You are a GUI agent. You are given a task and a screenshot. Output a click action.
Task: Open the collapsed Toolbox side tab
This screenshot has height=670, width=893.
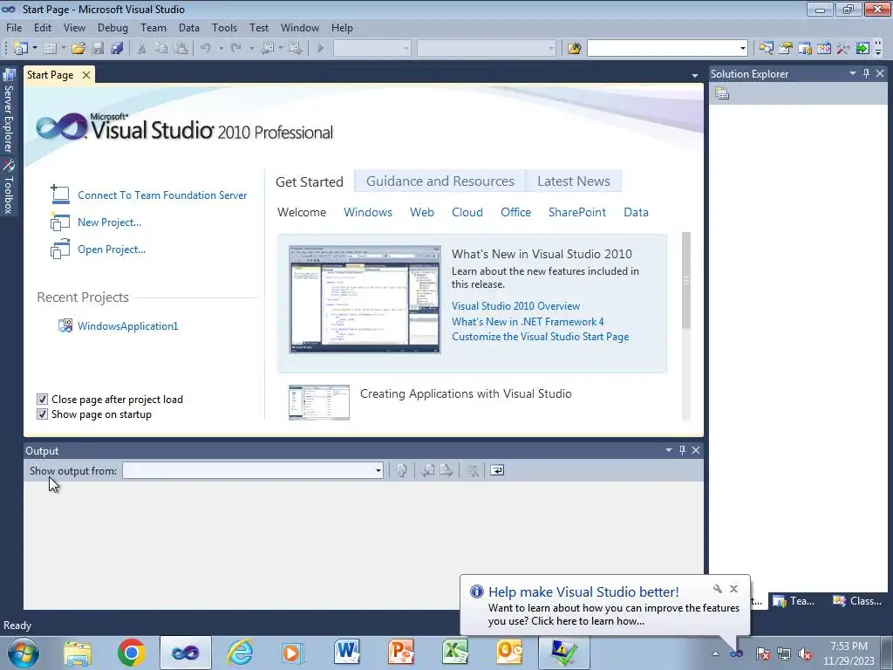(9, 187)
